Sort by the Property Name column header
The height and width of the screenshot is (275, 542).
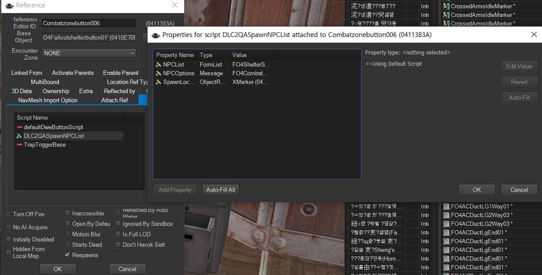click(175, 55)
